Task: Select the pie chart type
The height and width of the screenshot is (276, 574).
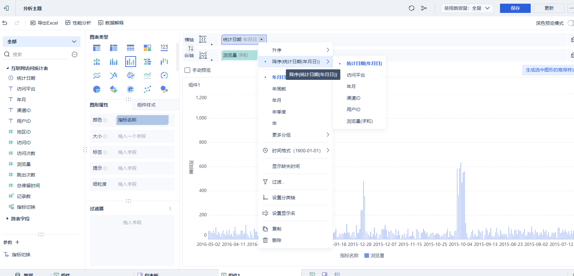Action: point(97,89)
